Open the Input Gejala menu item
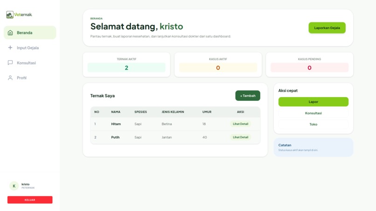 [30, 48]
